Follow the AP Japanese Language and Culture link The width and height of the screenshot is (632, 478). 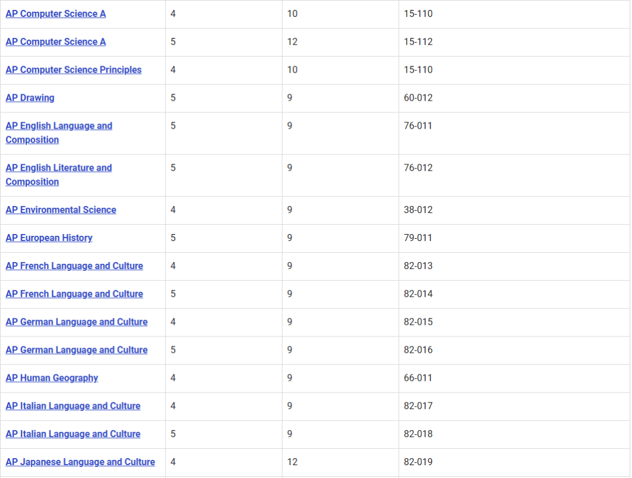coord(80,462)
